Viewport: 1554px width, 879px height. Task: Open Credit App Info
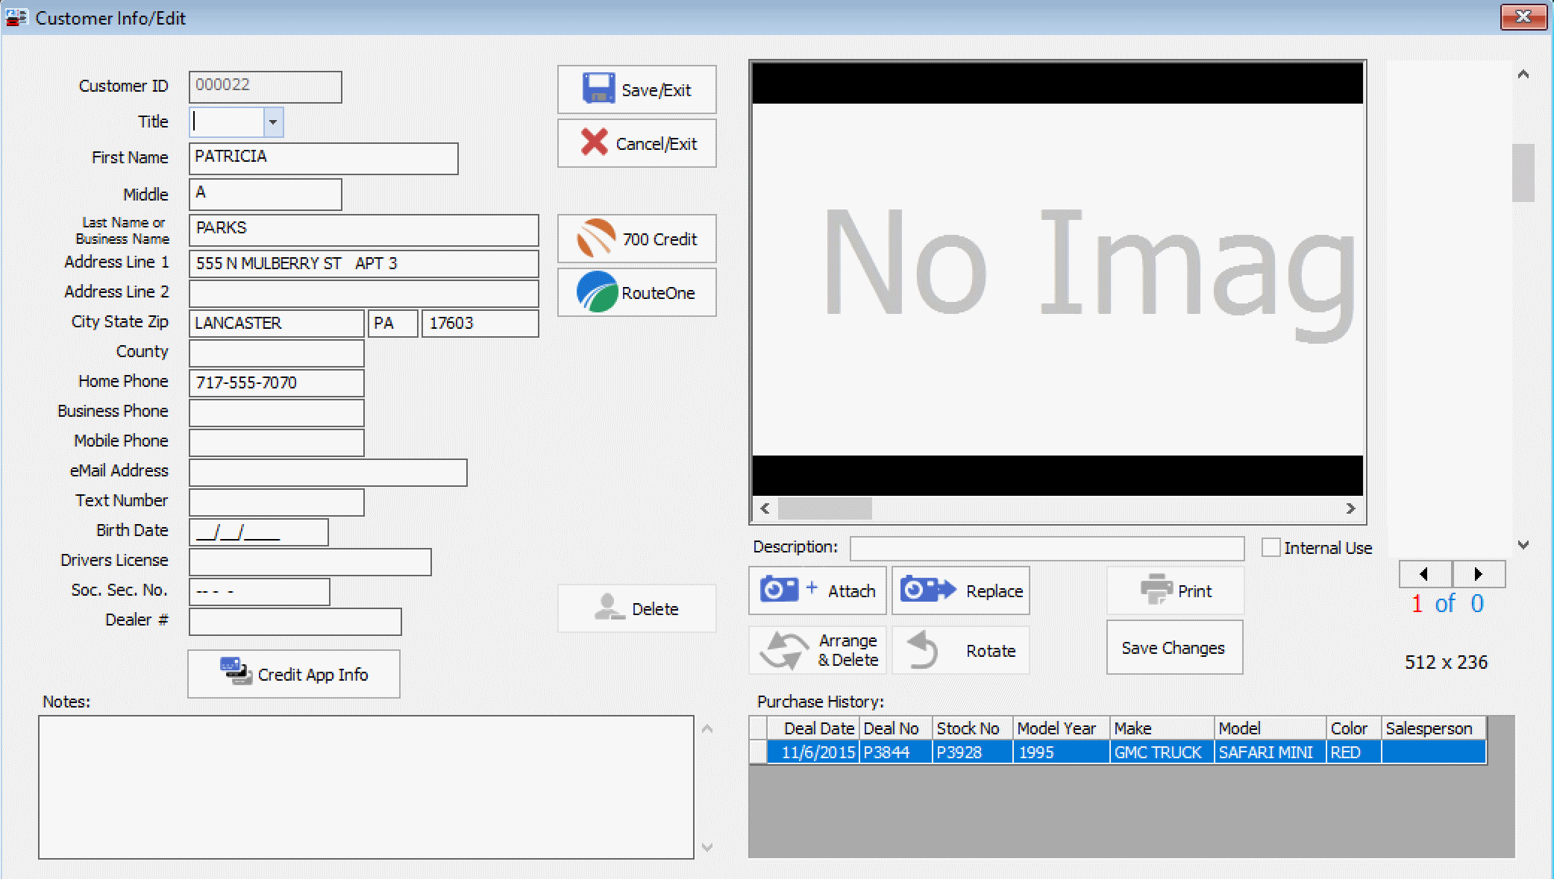[293, 673]
